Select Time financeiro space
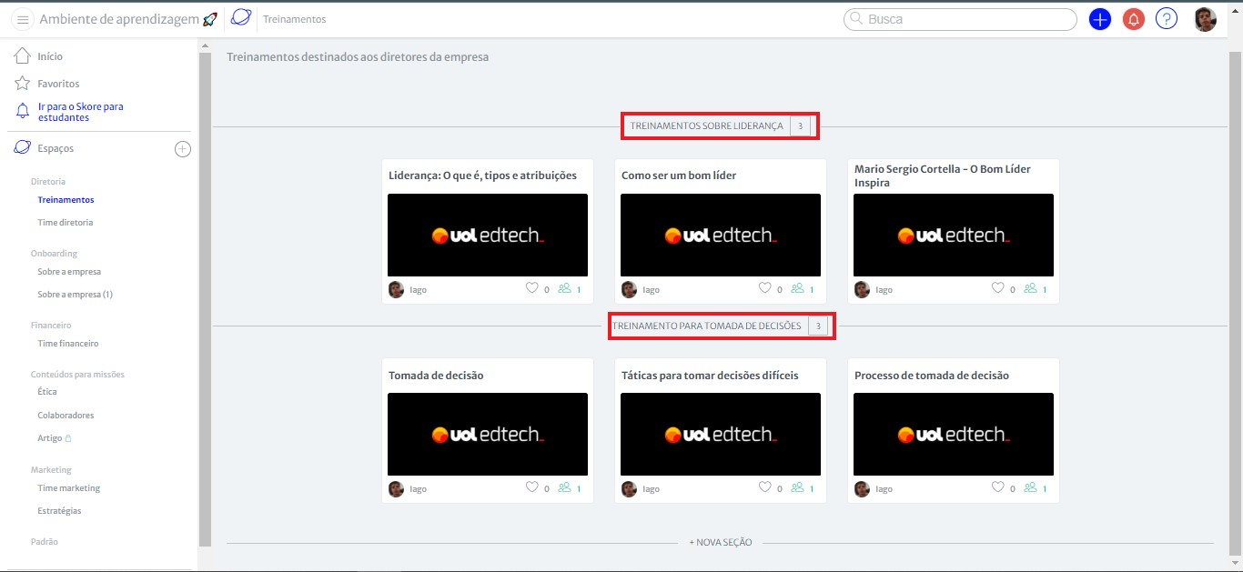This screenshot has width=1243, height=572. point(68,344)
